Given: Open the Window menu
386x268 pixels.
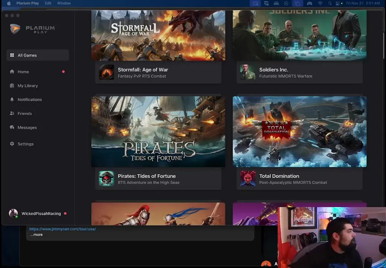Looking at the screenshot, I should point(64,3).
